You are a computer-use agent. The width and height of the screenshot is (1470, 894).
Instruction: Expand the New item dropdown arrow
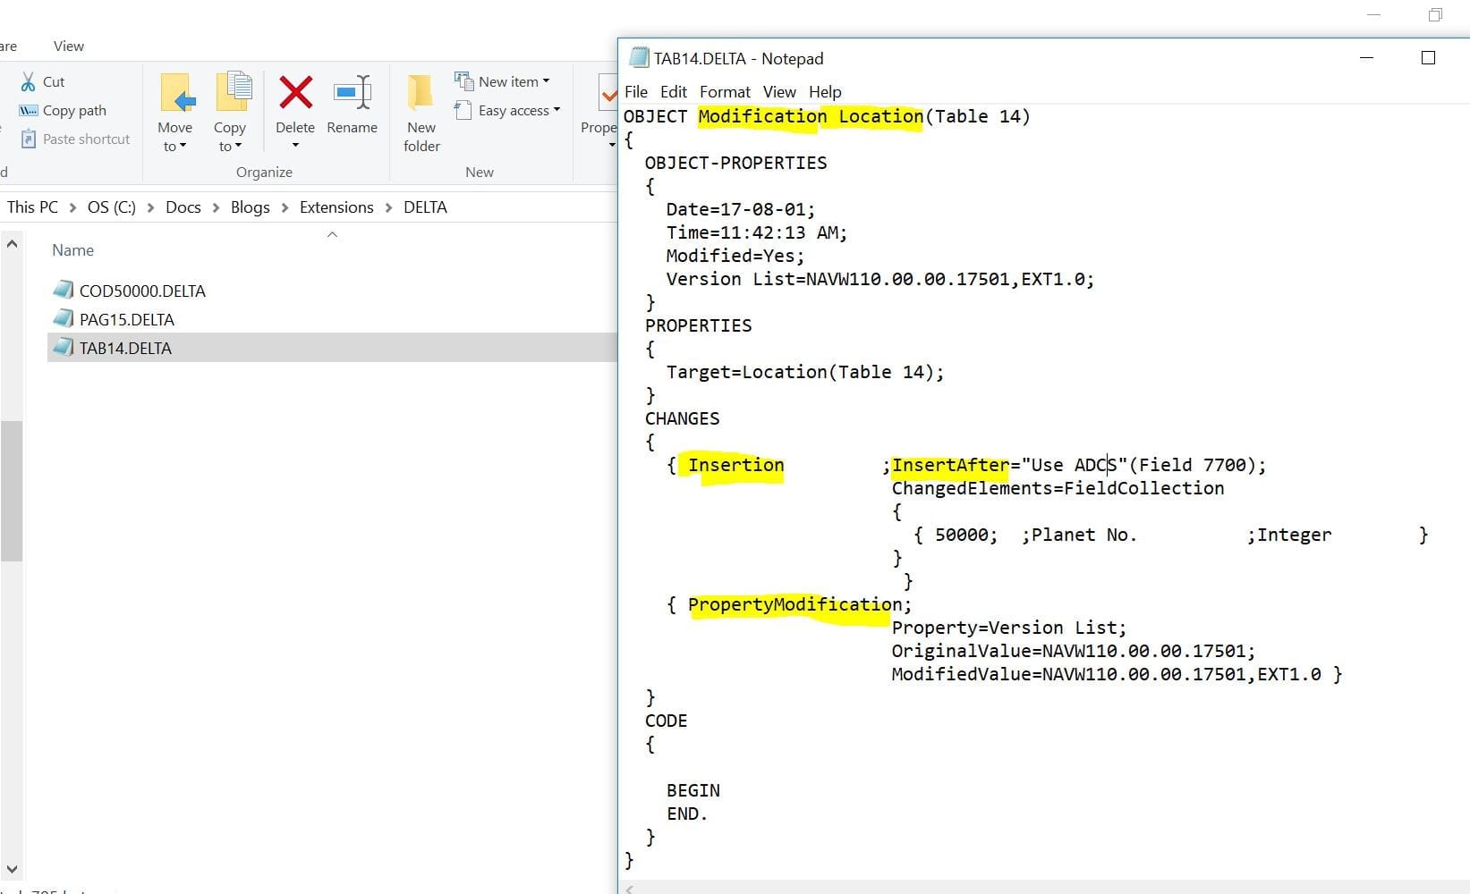tap(546, 81)
